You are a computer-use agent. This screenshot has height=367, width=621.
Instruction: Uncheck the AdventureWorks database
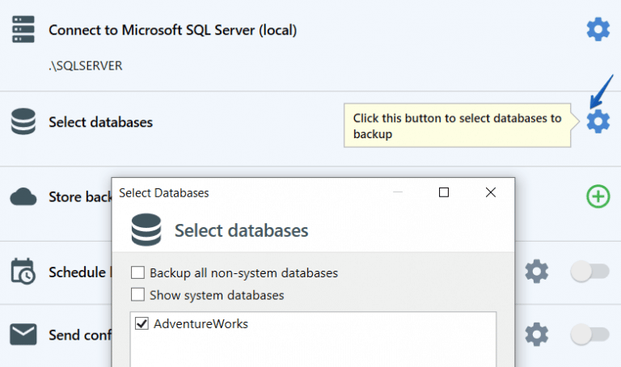click(x=142, y=324)
